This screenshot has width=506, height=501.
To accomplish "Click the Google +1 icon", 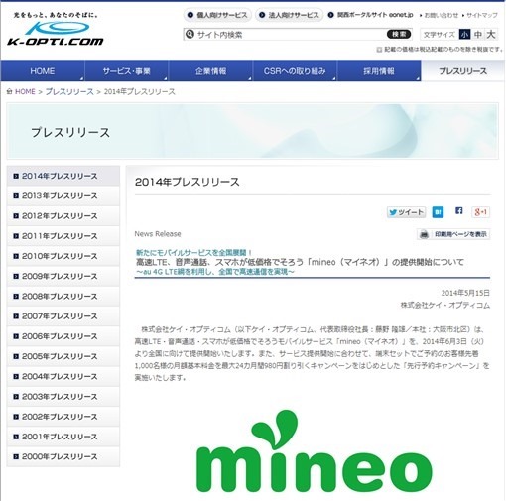I will [x=480, y=212].
